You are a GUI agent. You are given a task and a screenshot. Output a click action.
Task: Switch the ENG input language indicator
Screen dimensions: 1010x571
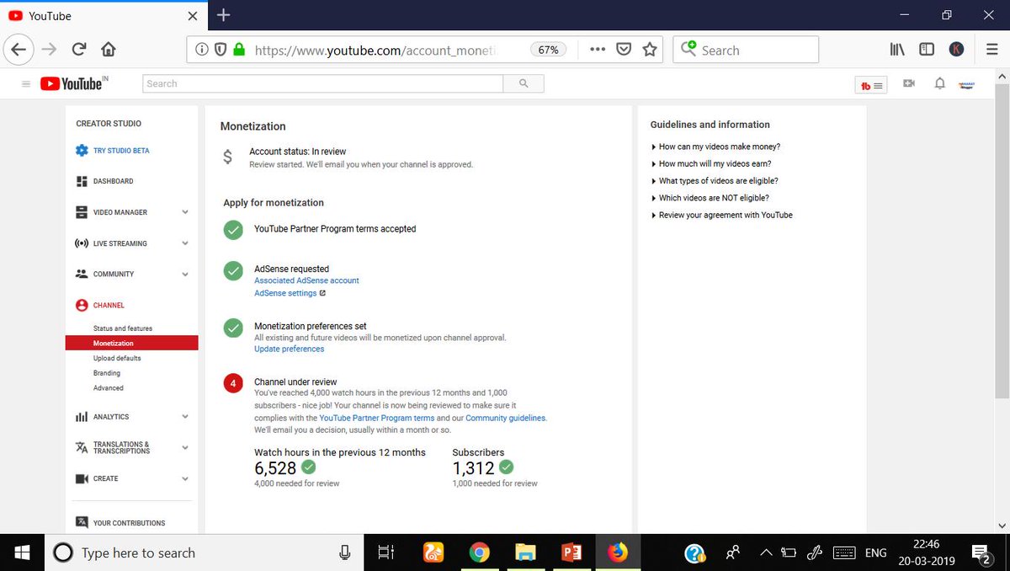coord(875,552)
